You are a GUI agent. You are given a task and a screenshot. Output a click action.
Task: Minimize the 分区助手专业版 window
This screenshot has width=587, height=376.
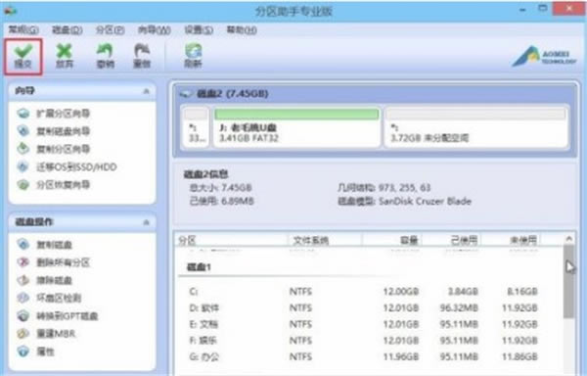522,10
